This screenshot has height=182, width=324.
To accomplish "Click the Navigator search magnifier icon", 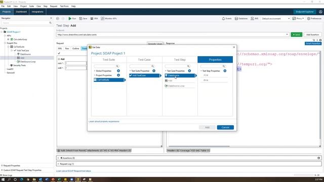I will click(50, 23).
